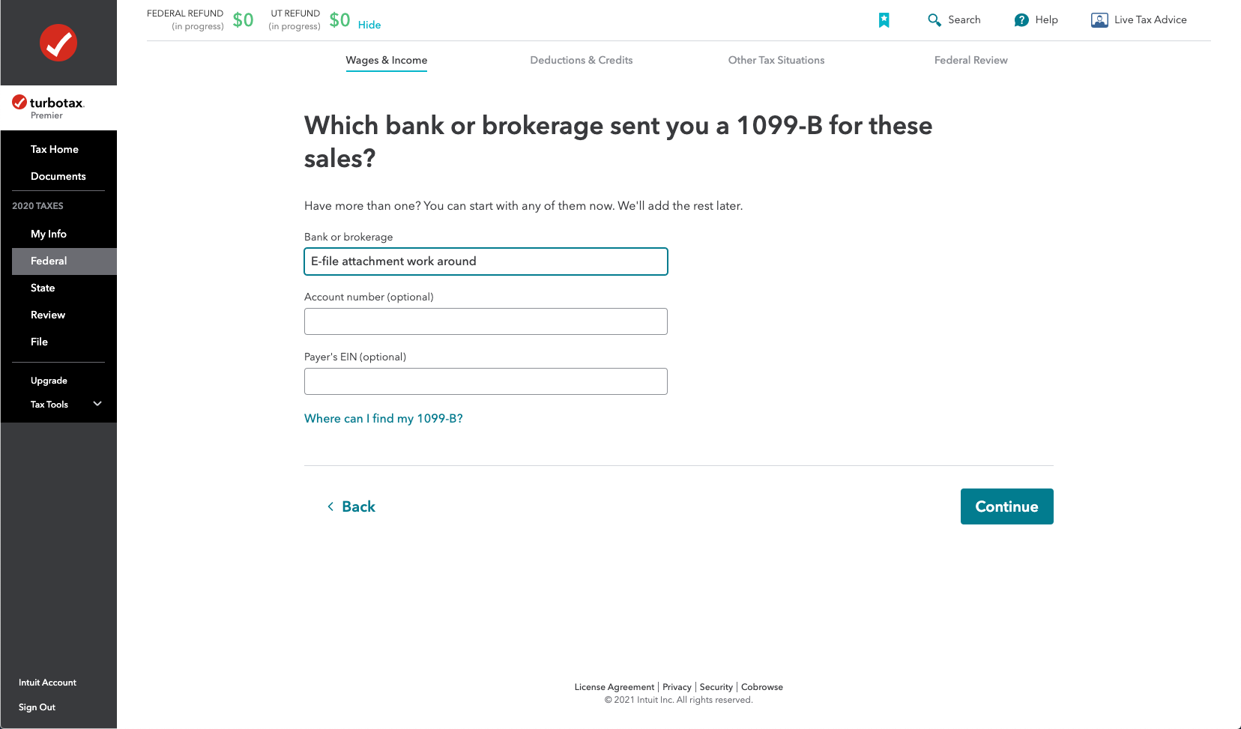Click the bookmark icon in header
The image size is (1241, 729).
[x=884, y=20]
